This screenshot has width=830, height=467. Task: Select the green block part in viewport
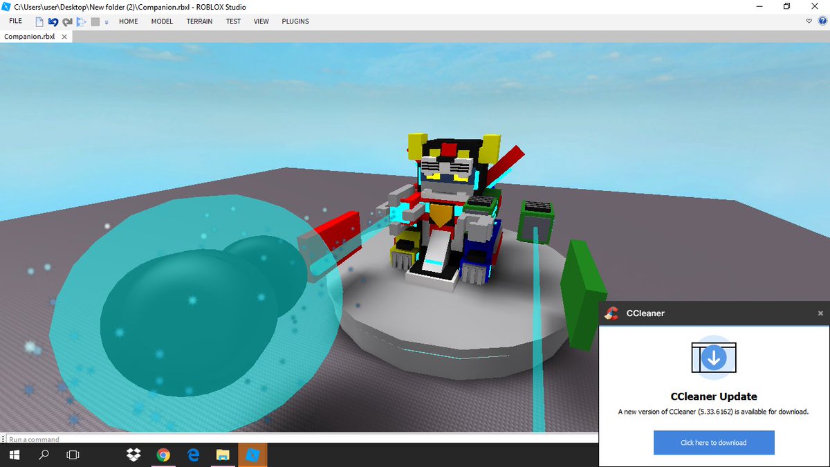[582, 294]
